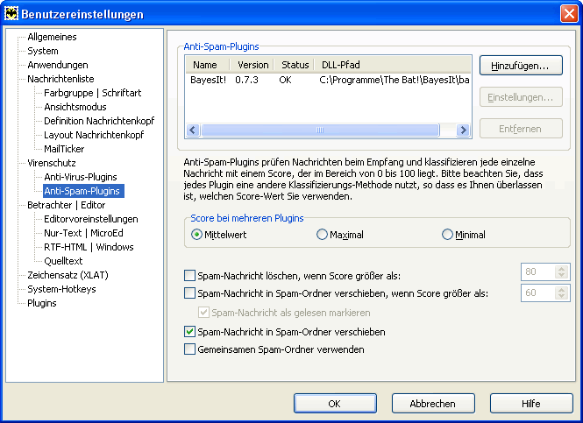583x423 pixels.
Task: Enable Gemeinsamen Spam-Ordner verwenden
Action: pyautogui.click(x=189, y=349)
